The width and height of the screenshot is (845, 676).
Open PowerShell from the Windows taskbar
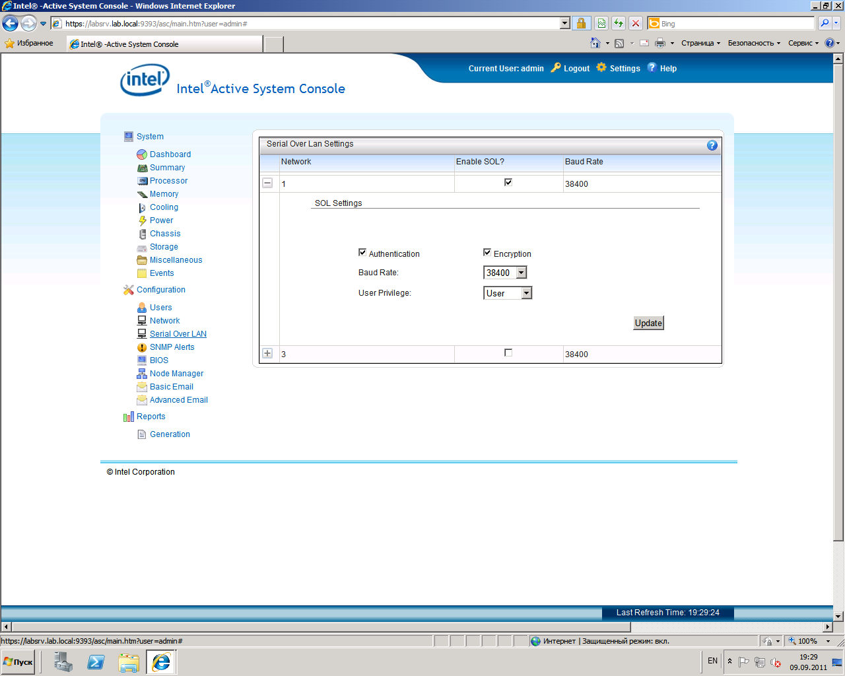pyautogui.click(x=96, y=661)
